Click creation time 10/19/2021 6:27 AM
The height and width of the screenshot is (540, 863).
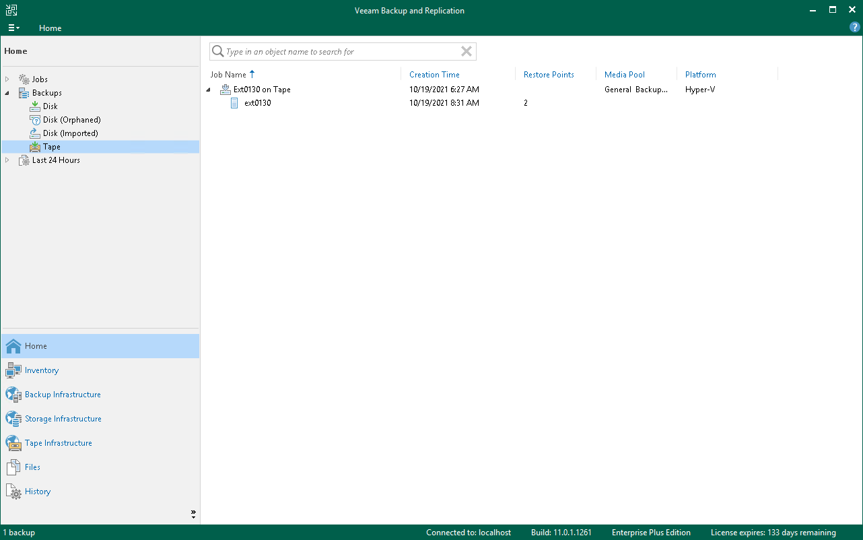pos(444,90)
